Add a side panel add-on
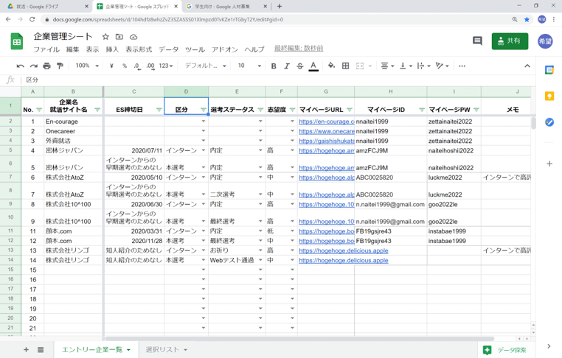Viewport: 562px width, 358px height. click(549, 164)
